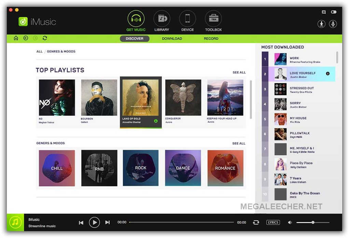Image resolution: width=349 pixels, height=238 pixels.
Task: Choose the Dance genre tile
Action: (183, 168)
